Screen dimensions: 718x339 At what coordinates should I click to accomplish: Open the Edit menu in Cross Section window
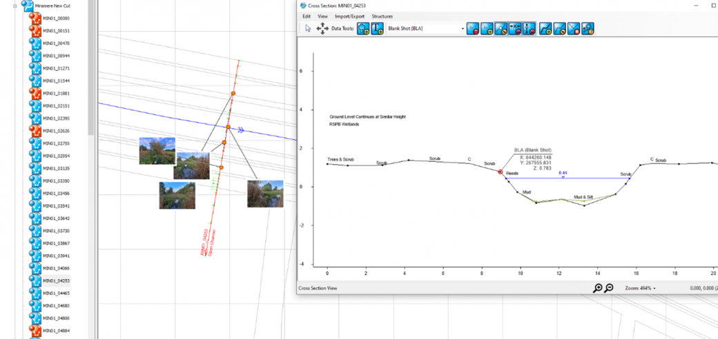click(x=307, y=16)
